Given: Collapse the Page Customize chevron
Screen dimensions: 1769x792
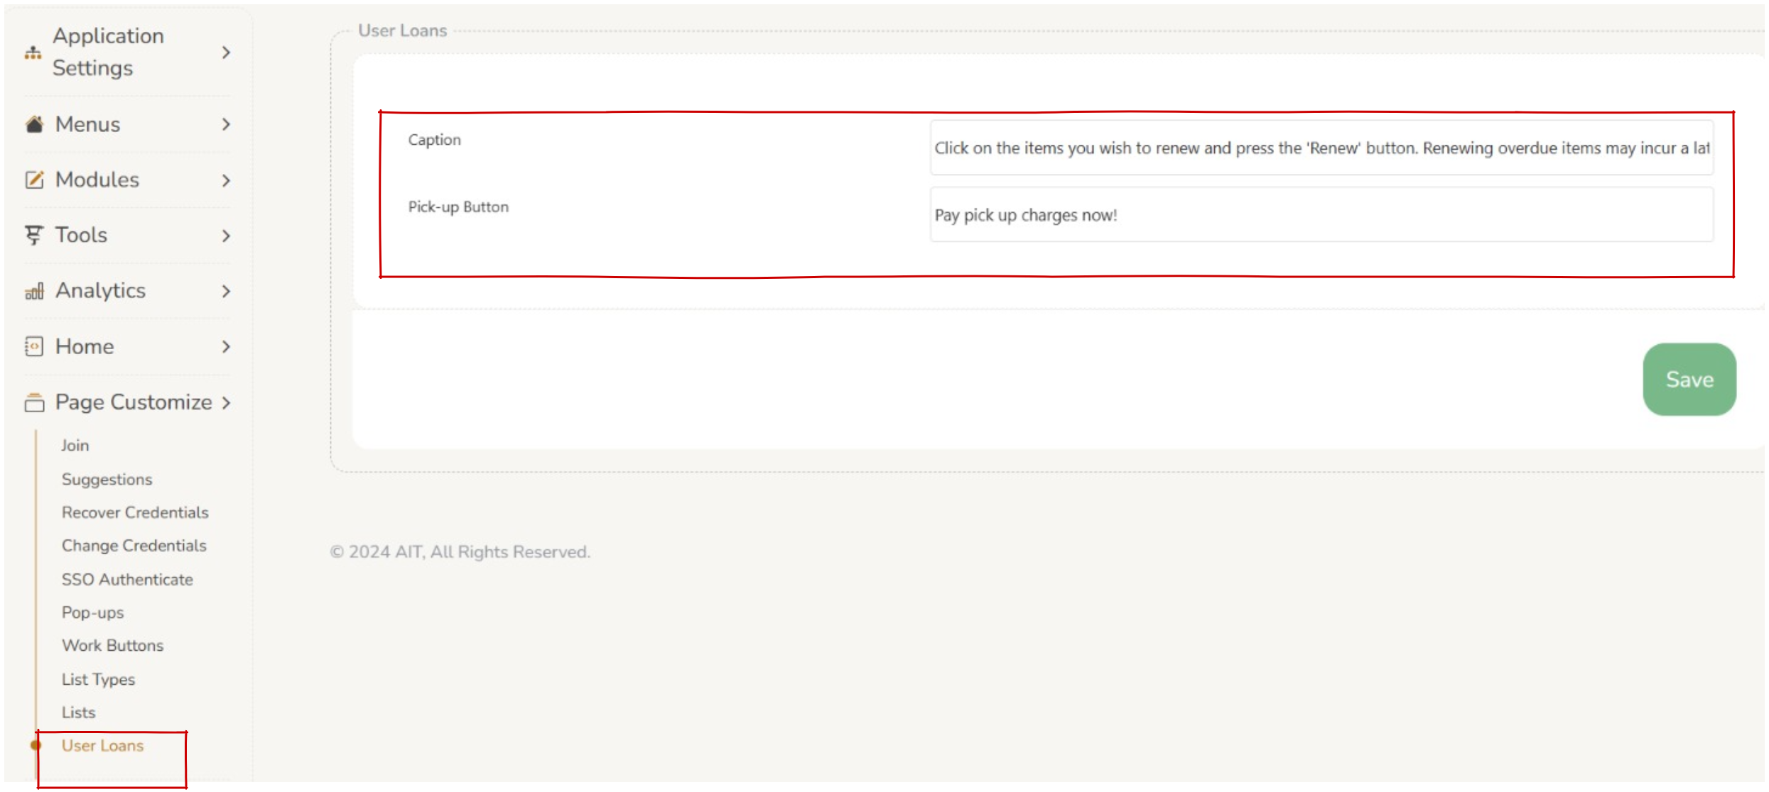Looking at the screenshot, I should [x=226, y=402].
